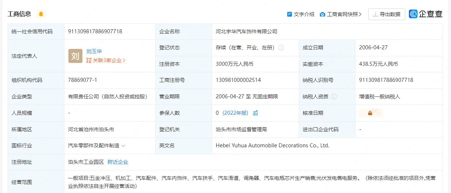The image size is (451, 193).
Task: Click region value 河北省沧州市泊头市
Action: point(91,129)
